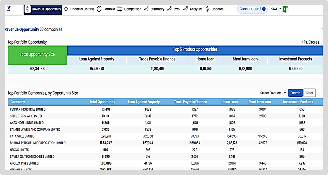Switch to the Financial Distress tab
Image resolution: width=328 pixels, height=175 pixels.
[82, 9]
